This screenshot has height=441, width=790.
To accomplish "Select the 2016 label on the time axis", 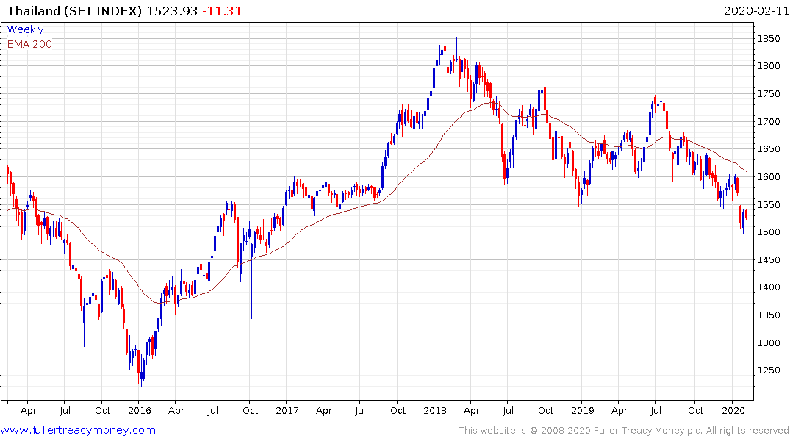I will pos(140,411).
